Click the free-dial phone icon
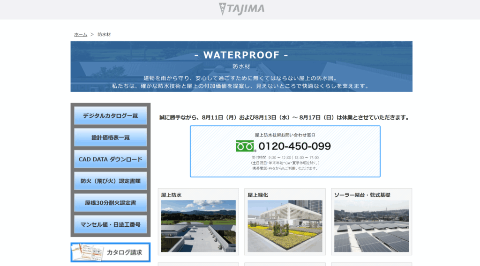The image size is (480, 266). coord(245,146)
